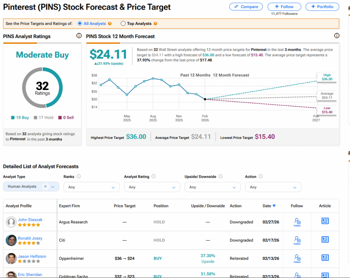Click the info icon beside PINS Analyst Ratings
The width and height of the screenshot is (350, 278).
click(x=79, y=36)
